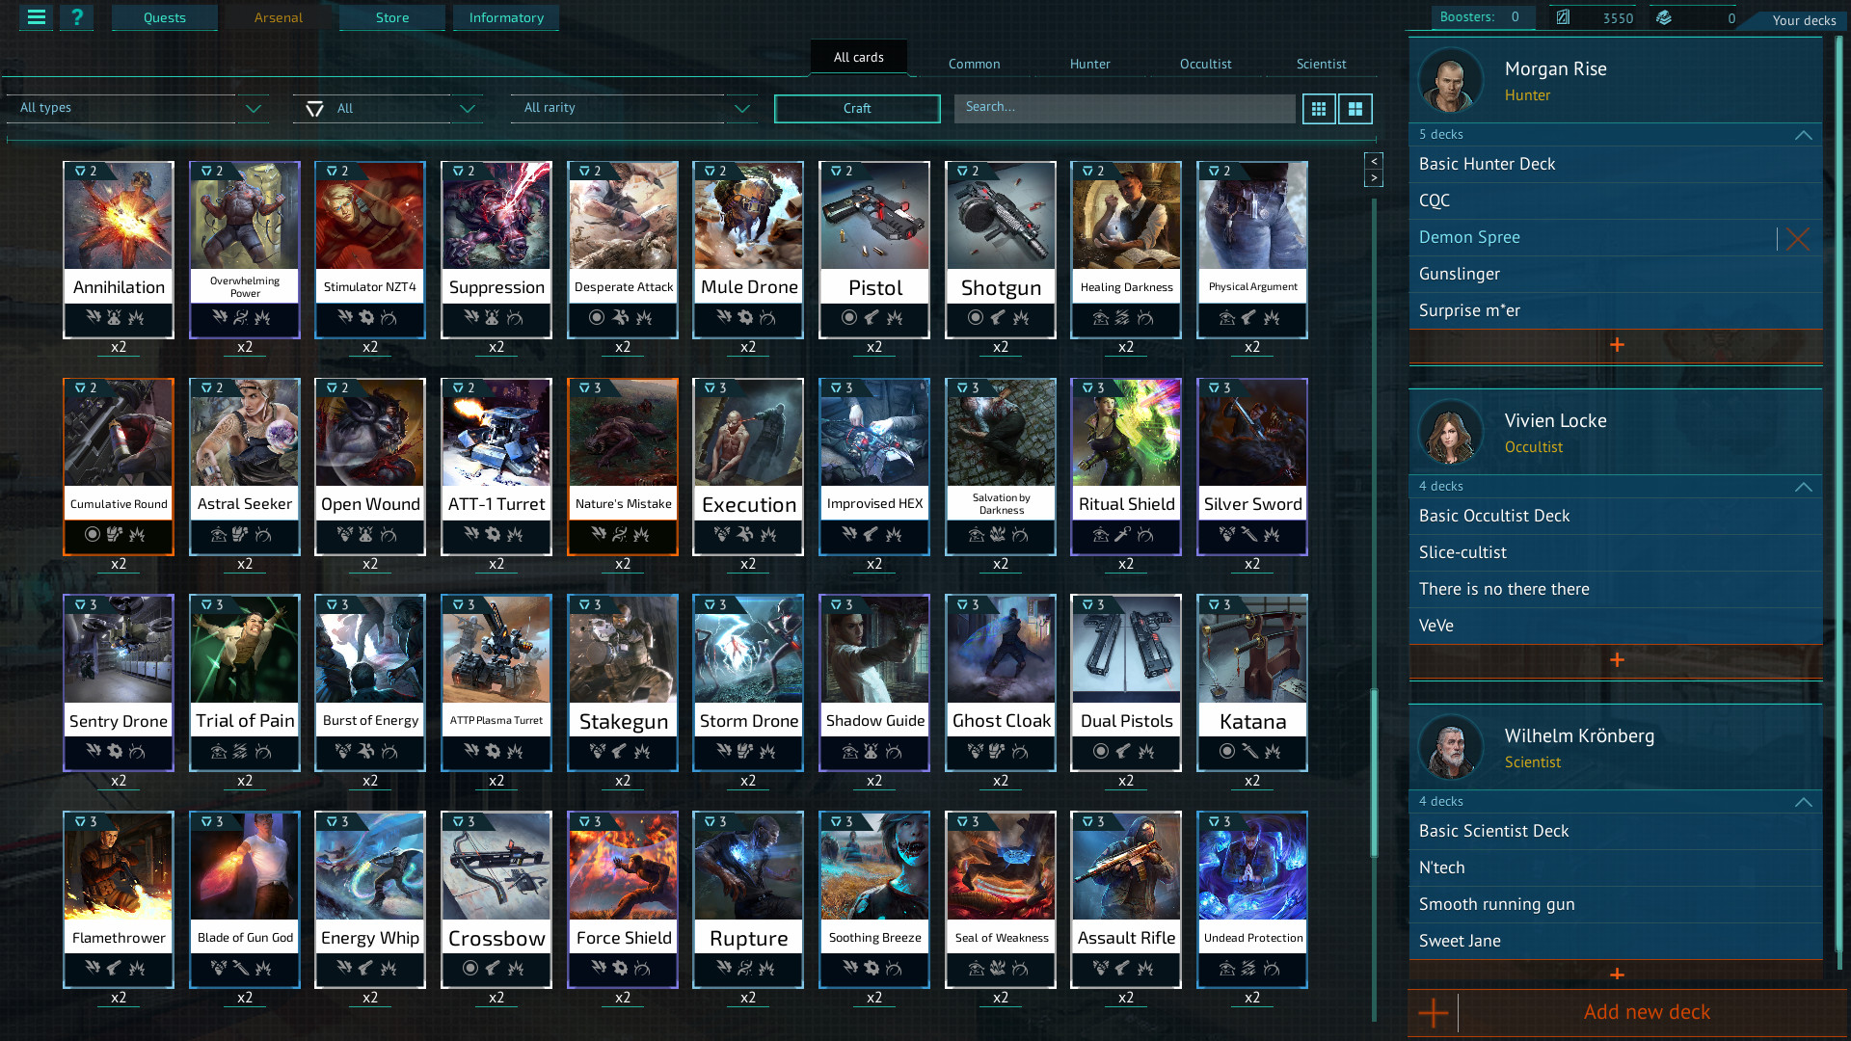Viewport: 1851px width, 1041px height.
Task: Collapse Wilhelm Krönberg's 4 decks list
Action: [1803, 802]
